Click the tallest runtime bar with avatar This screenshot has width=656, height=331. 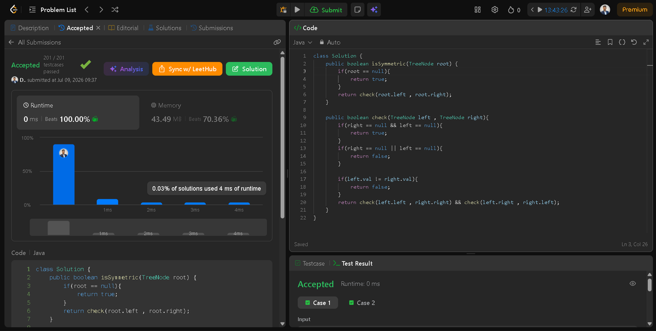click(63, 175)
